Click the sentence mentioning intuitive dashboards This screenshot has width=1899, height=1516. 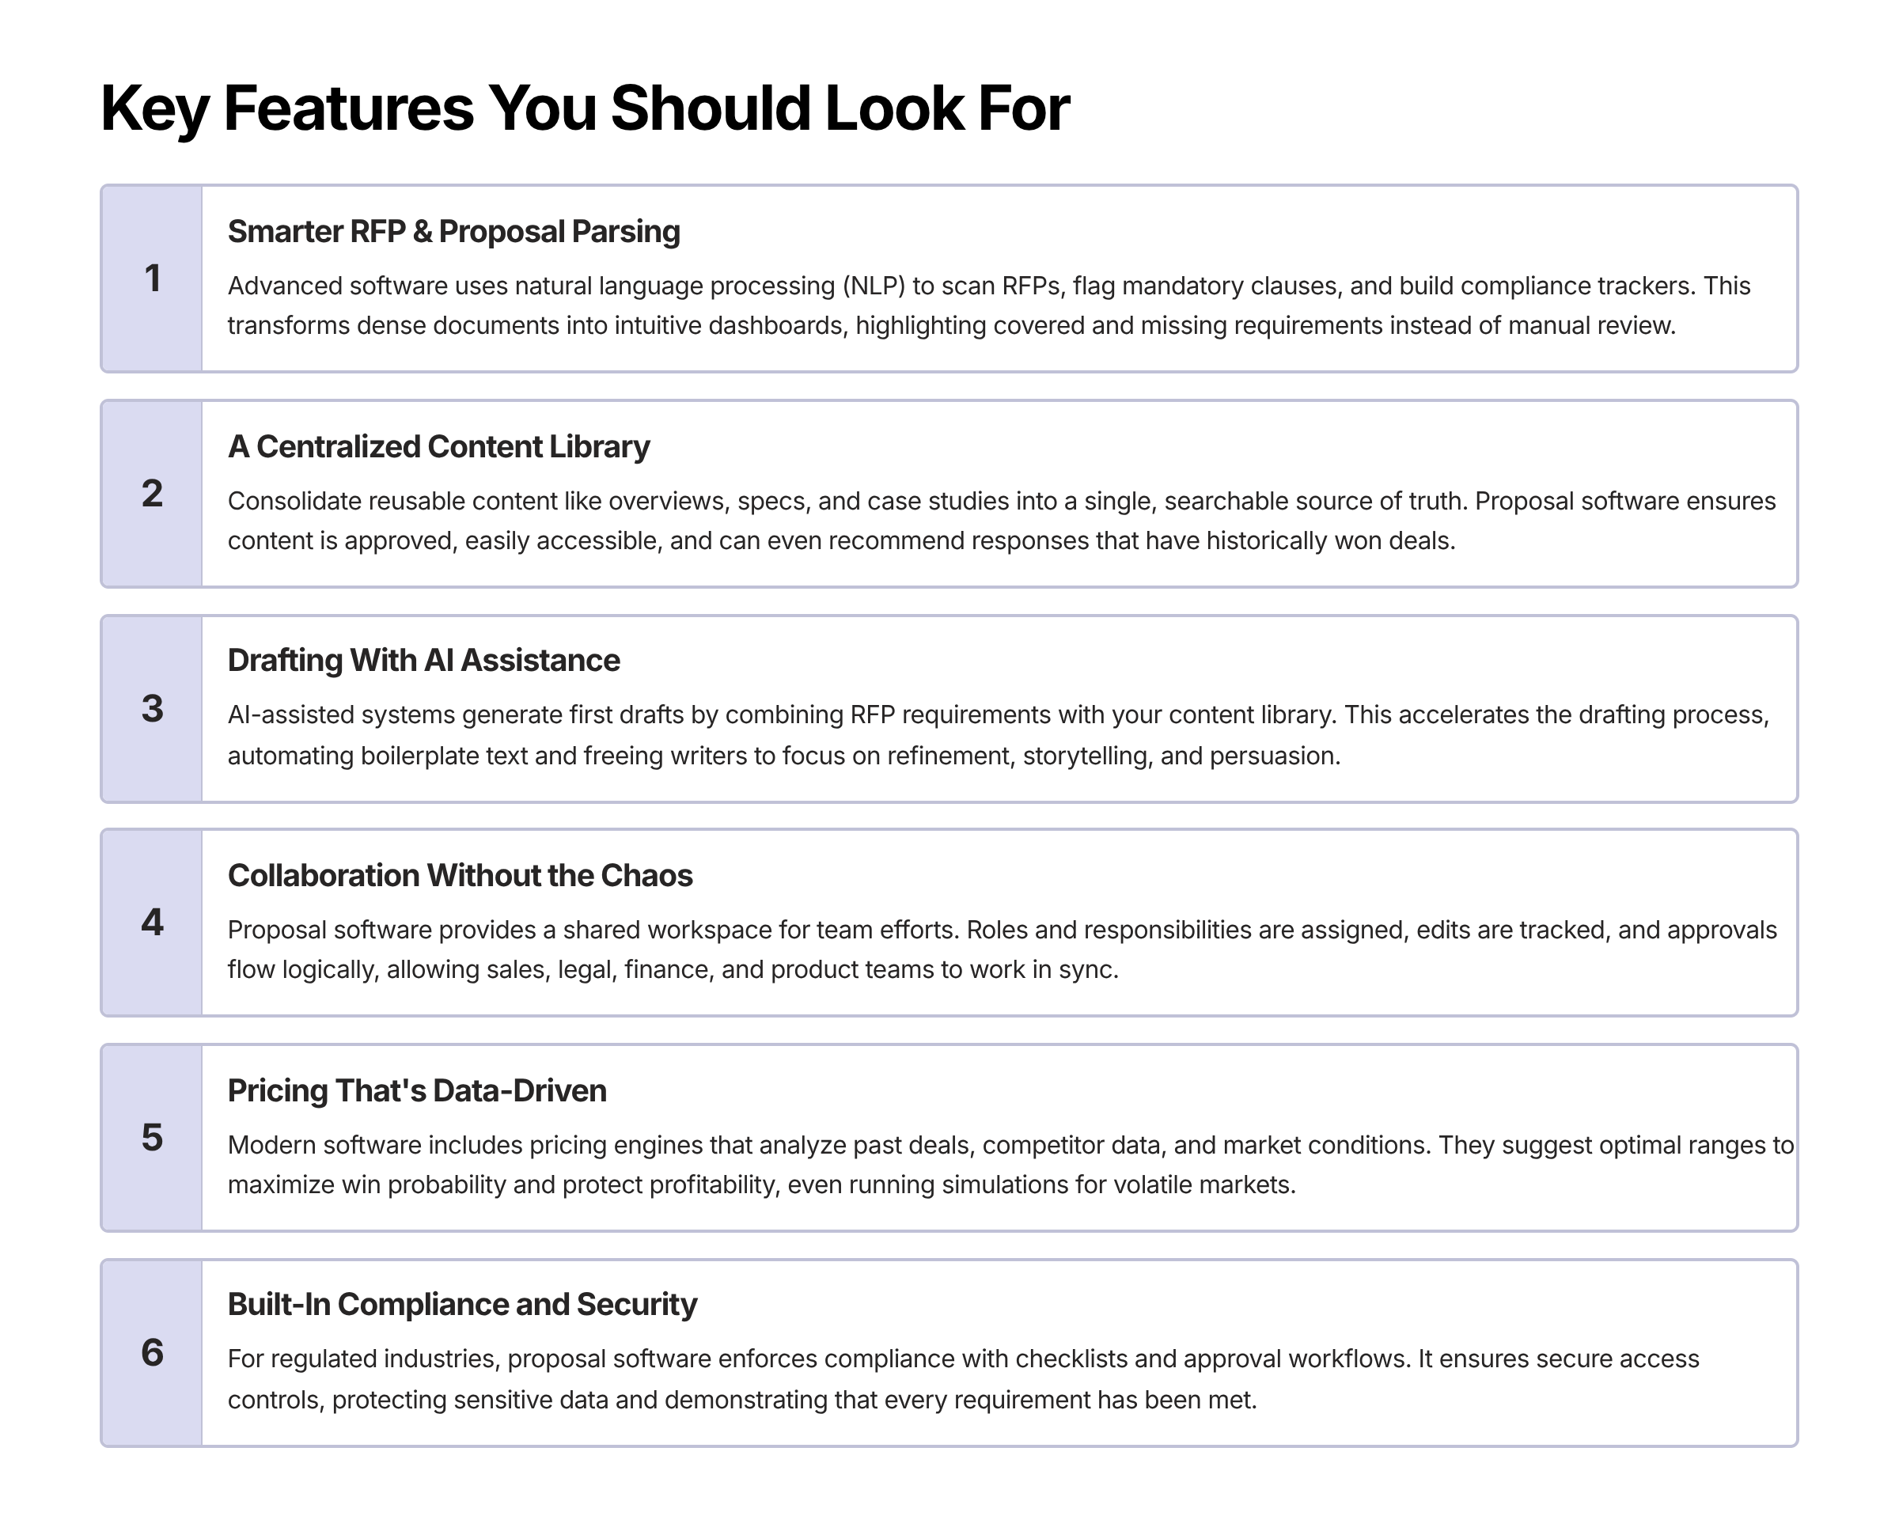951,326
